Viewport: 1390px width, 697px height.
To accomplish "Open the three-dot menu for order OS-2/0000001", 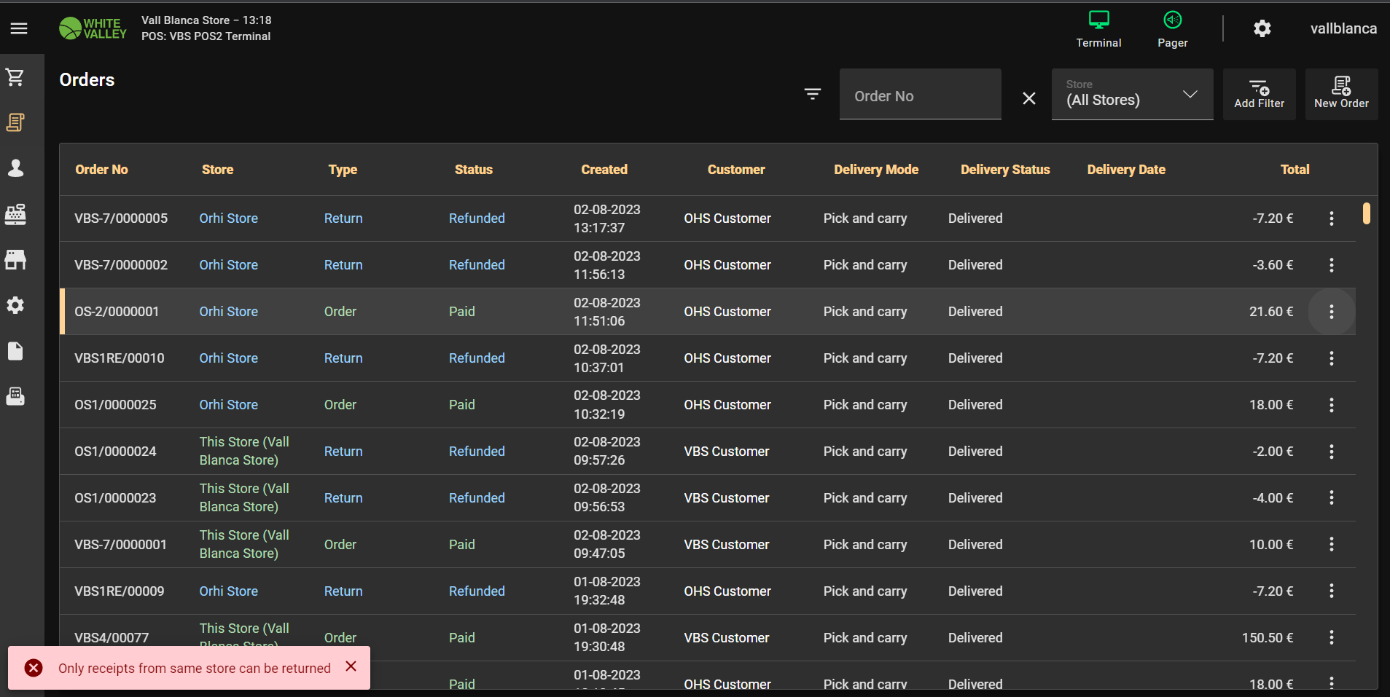I will tap(1331, 312).
